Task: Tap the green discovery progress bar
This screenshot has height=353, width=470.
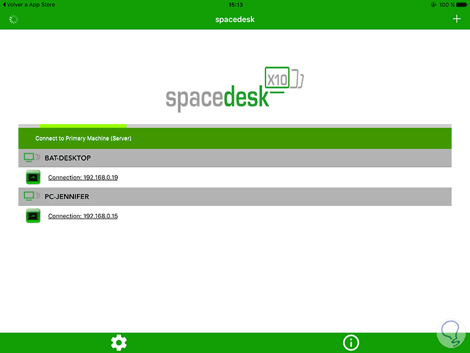Action: tap(83, 126)
